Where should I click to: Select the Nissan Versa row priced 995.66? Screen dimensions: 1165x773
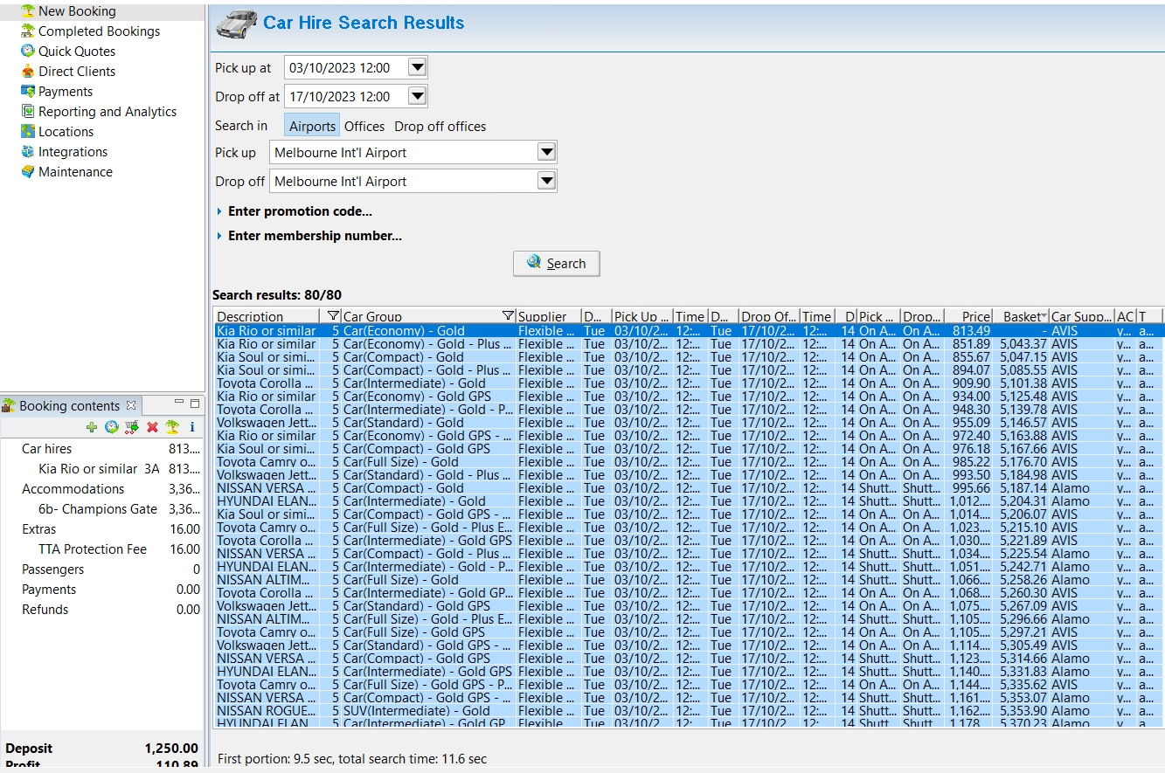(x=689, y=488)
